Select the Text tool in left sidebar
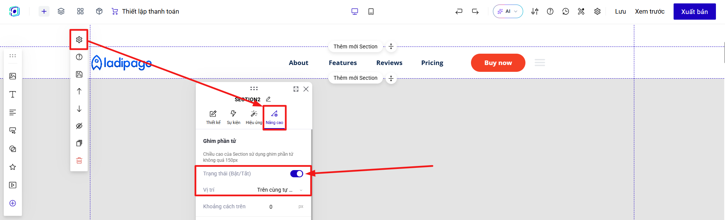This screenshot has height=220, width=725. (x=13, y=94)
